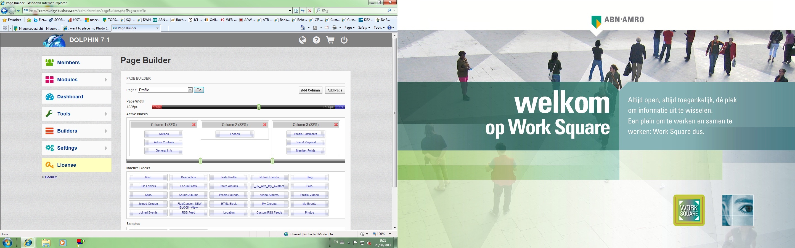Click the browser Forward arrow button
This screenshot has height=248, width=795.
(x=12, y=11)
